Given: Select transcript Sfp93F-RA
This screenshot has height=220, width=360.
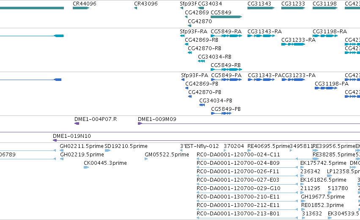Looking at the screenshot, I should pyautogui.click(x=194, y=31).
